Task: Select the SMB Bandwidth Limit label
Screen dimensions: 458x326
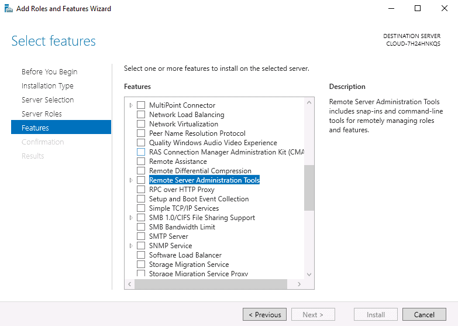Action: point(182,227)
